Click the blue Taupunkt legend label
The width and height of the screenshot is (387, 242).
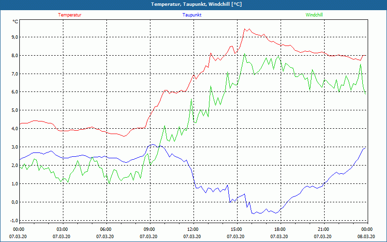192,15
